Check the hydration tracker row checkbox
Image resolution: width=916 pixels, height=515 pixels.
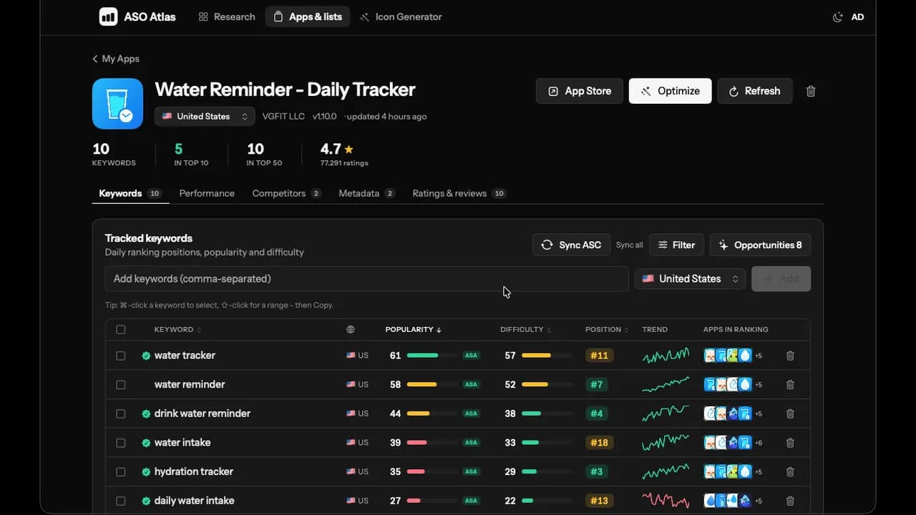(x=120, y=472)
